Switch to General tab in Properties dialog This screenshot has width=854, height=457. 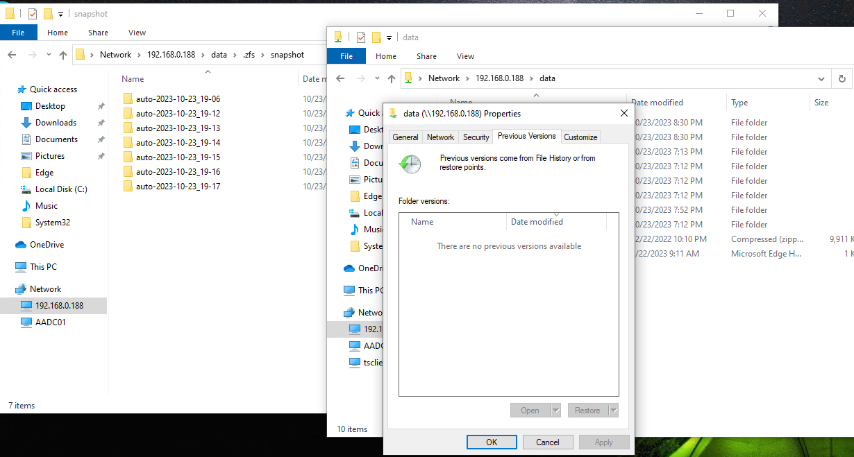pos(405,137)
